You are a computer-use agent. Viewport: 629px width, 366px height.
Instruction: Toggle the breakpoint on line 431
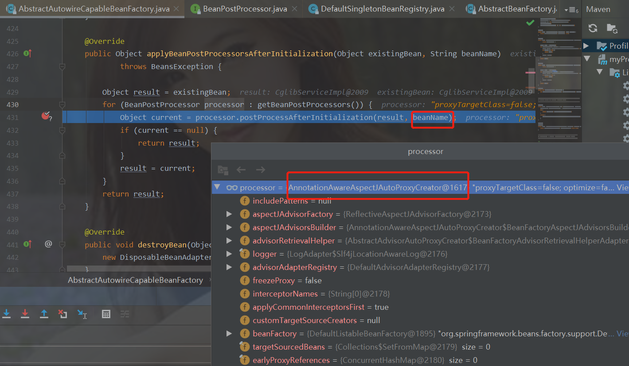(46, 116)
